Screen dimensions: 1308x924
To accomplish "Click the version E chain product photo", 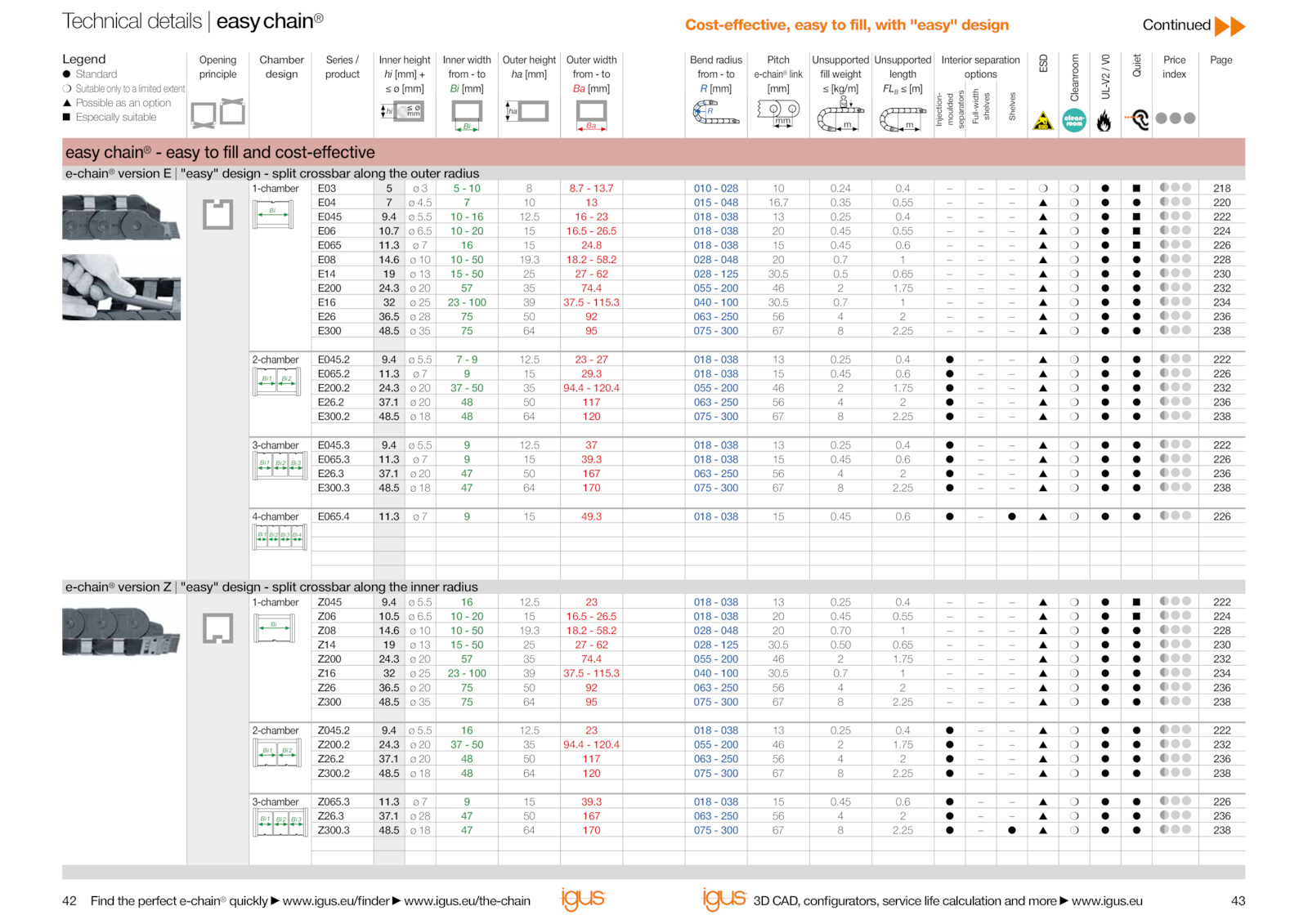I will pyautogui.click(x=121, y=217).
